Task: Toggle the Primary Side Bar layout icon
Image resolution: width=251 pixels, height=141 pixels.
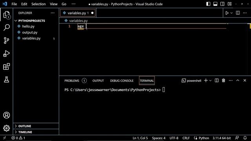Action: point(208,4)
